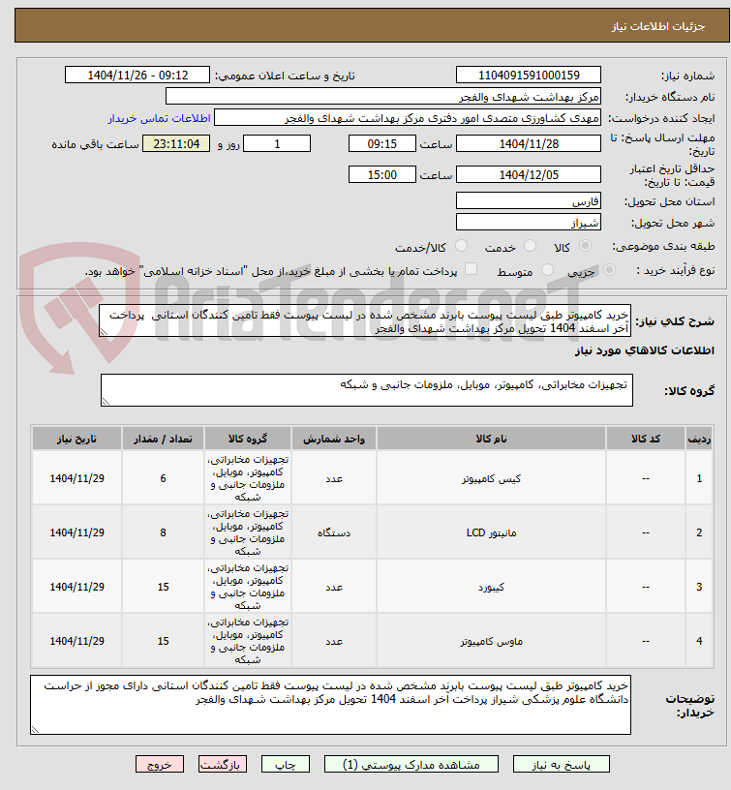
Task: Click the remaining days field showing 1
Action: [277, 144]
